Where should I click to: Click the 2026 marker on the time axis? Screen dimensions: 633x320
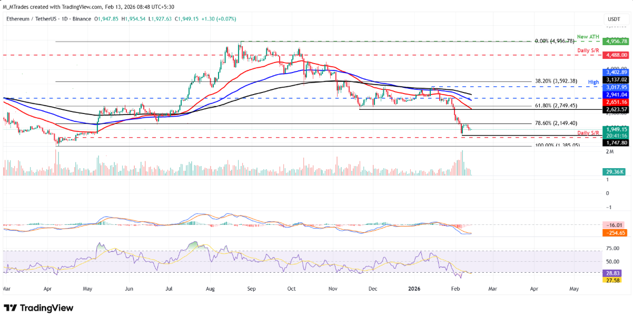pyautogui.click(x=414, y=288)
